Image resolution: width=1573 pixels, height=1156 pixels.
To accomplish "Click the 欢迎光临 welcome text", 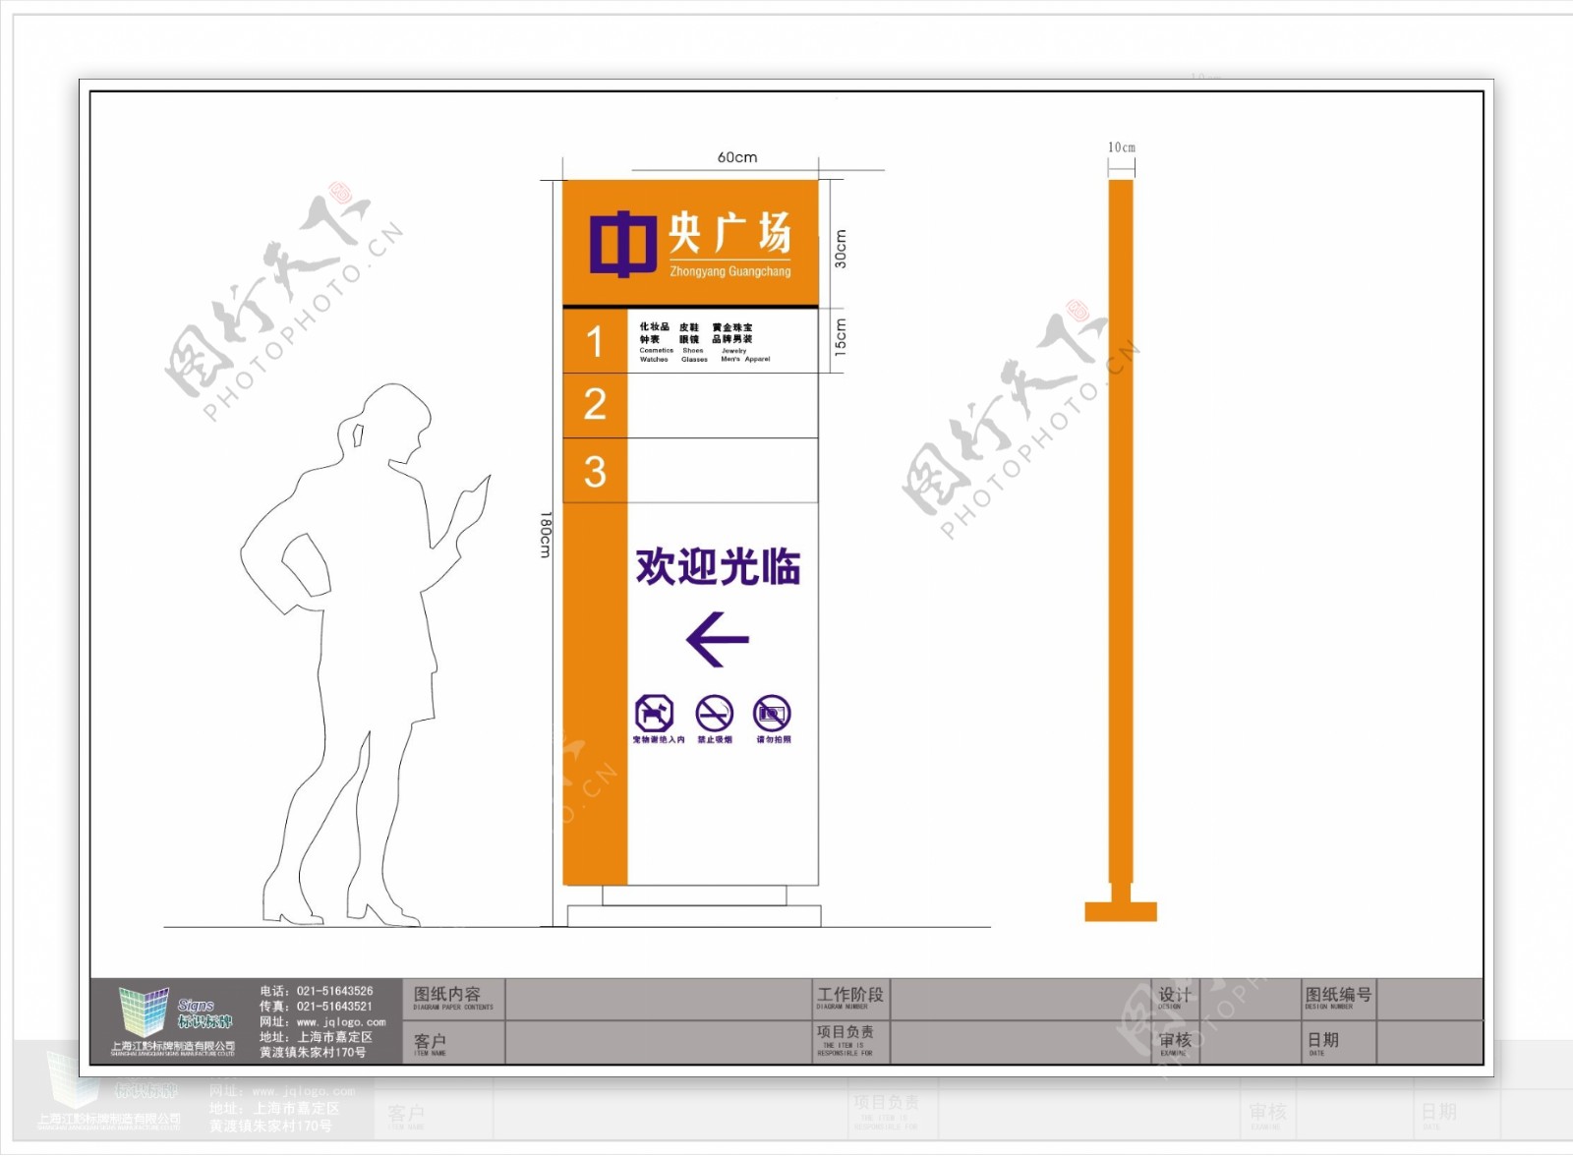I will [719, 567].
